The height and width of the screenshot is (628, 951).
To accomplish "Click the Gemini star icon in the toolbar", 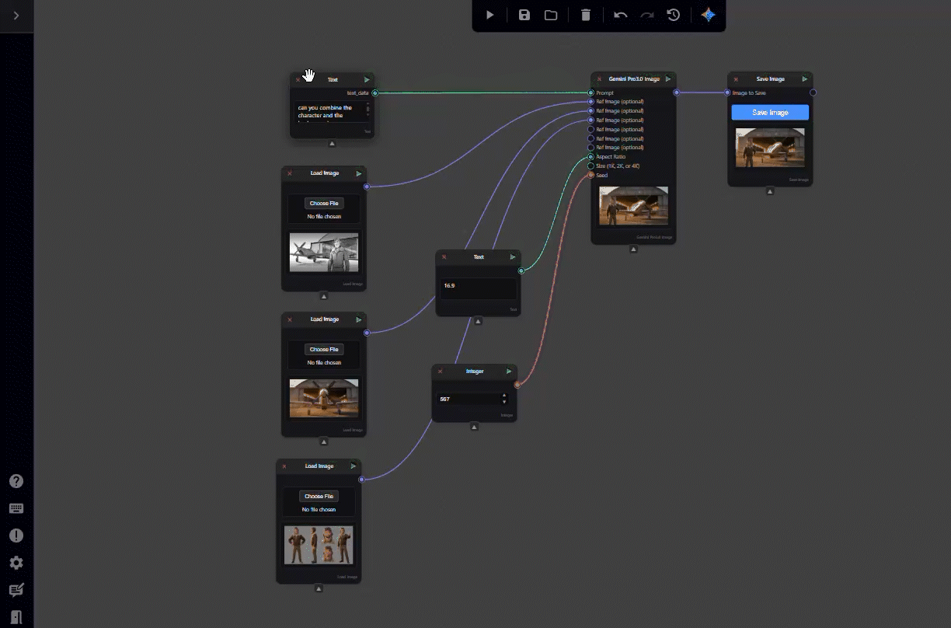I will tap(708, 15).
